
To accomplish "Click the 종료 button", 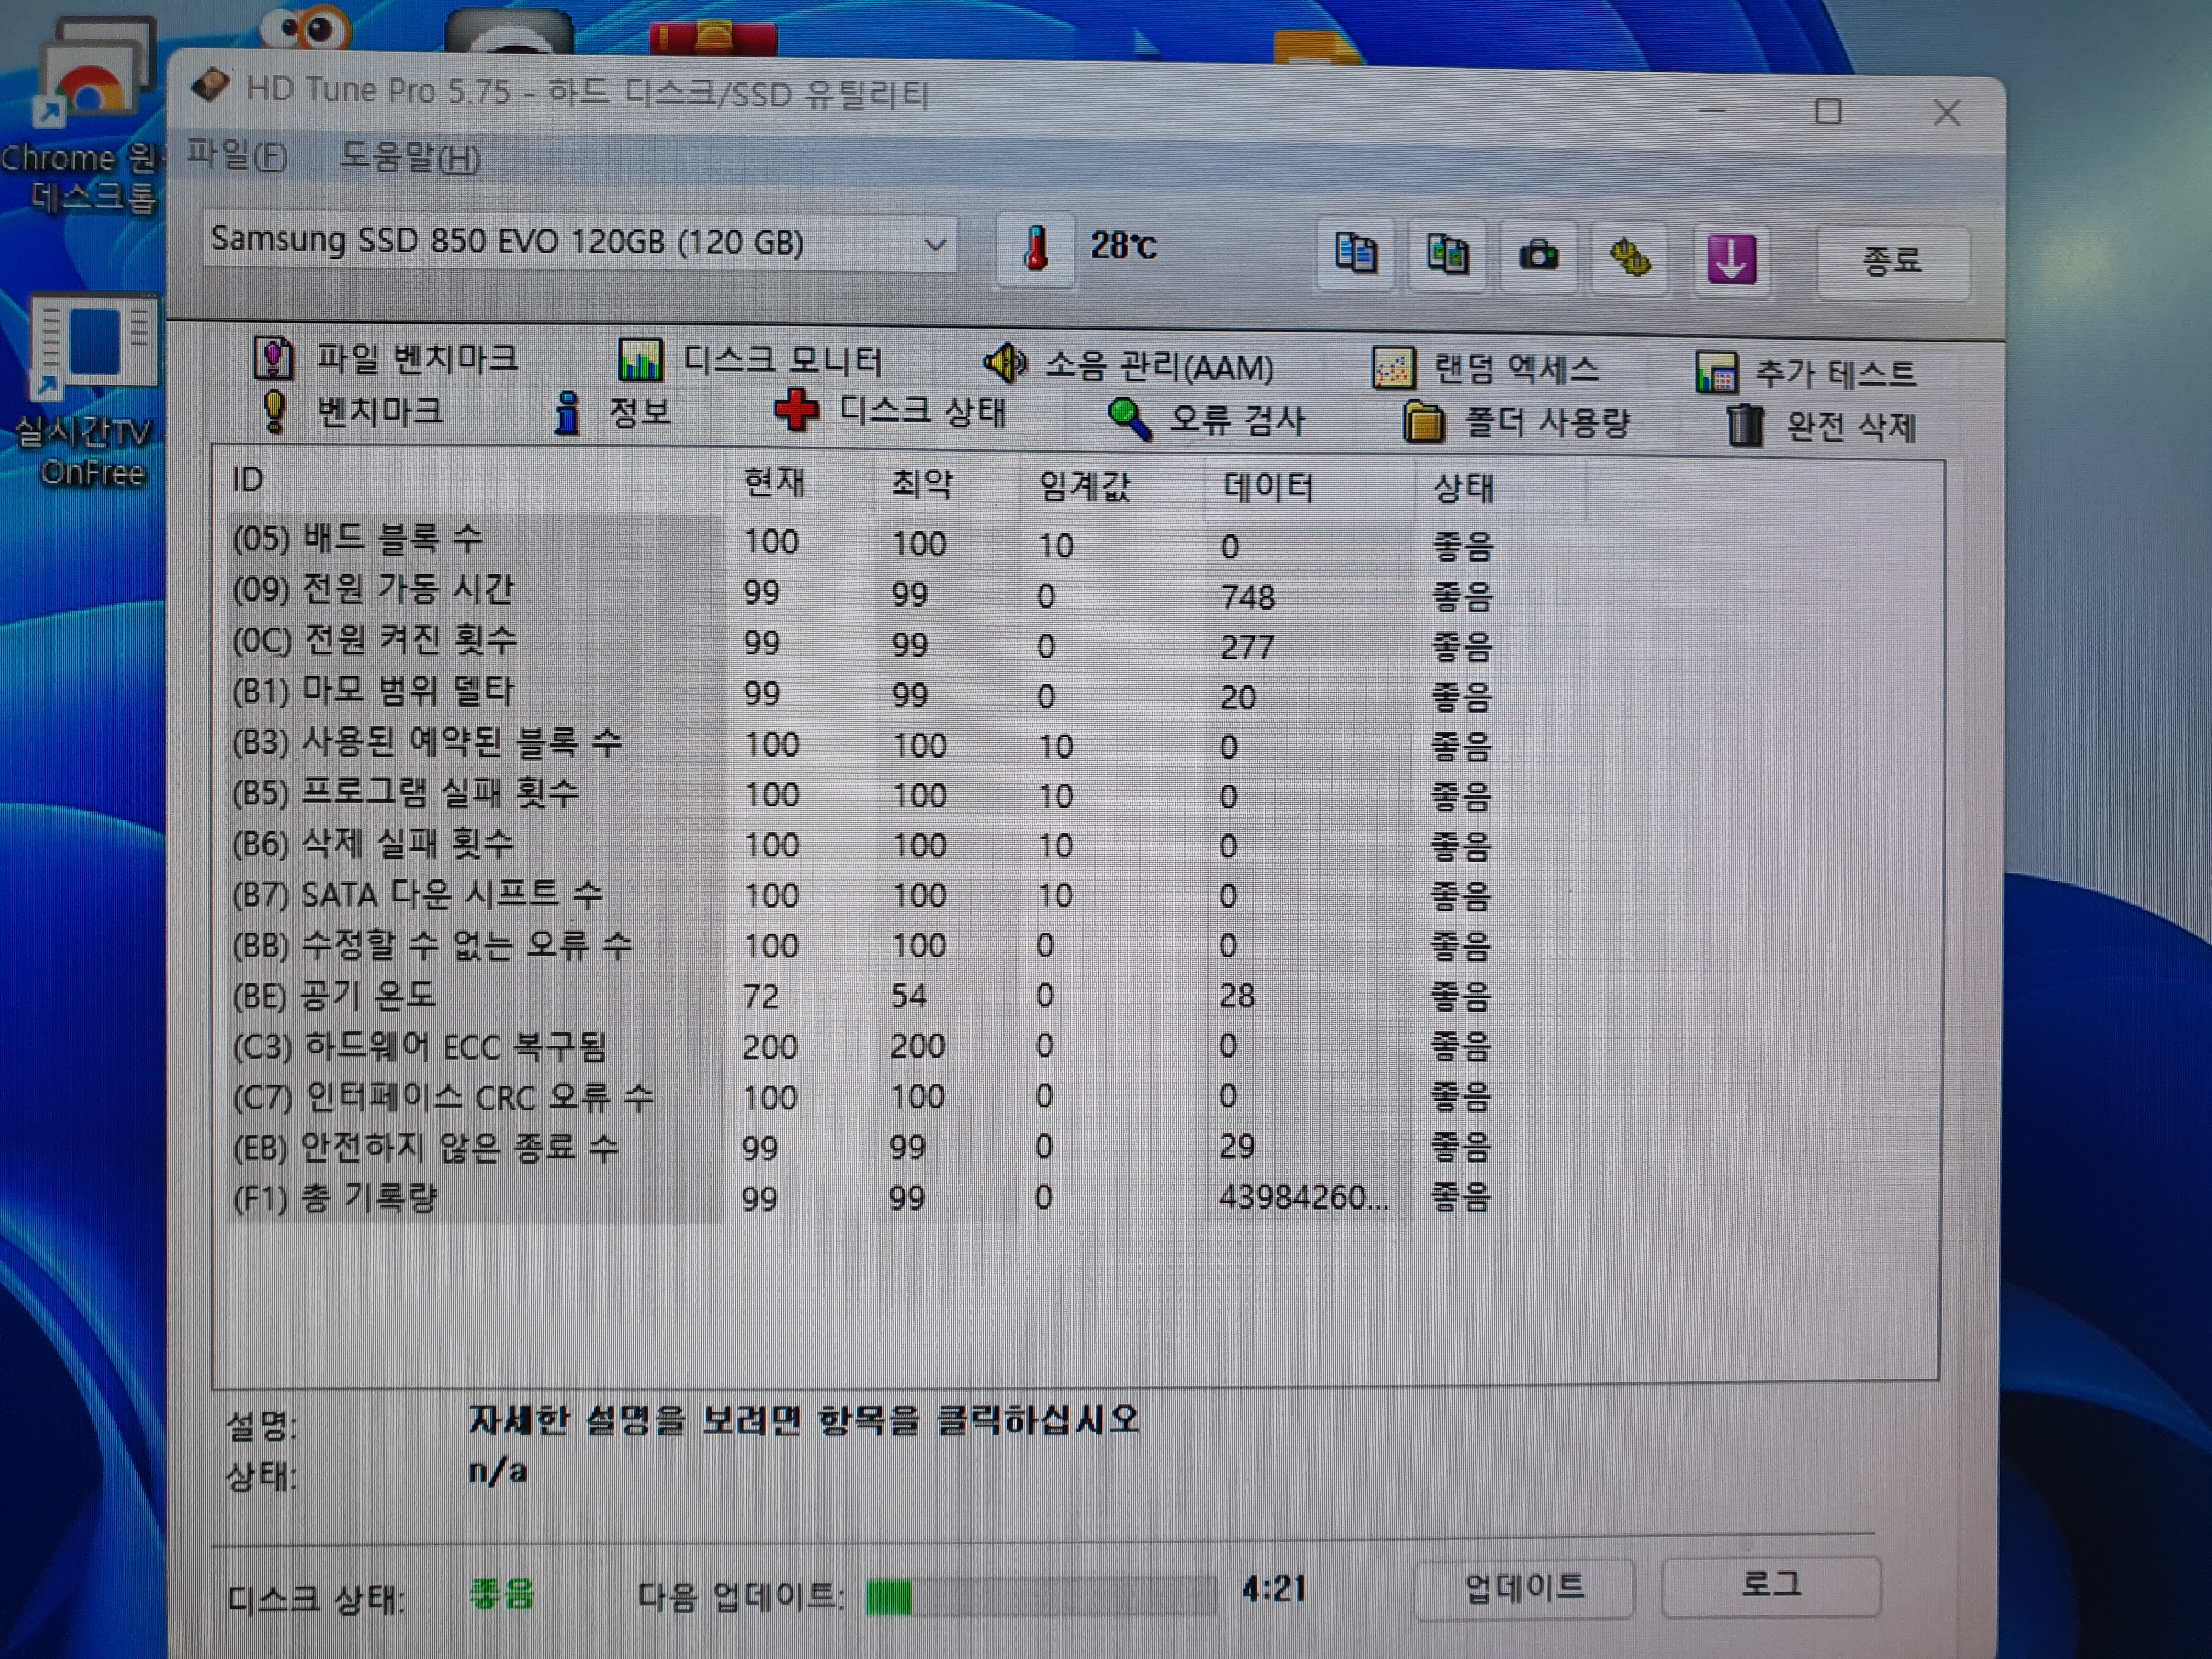I will (x=1892, y=262).
